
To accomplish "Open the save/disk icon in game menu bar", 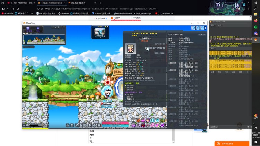I will click(x=85, y=125).
